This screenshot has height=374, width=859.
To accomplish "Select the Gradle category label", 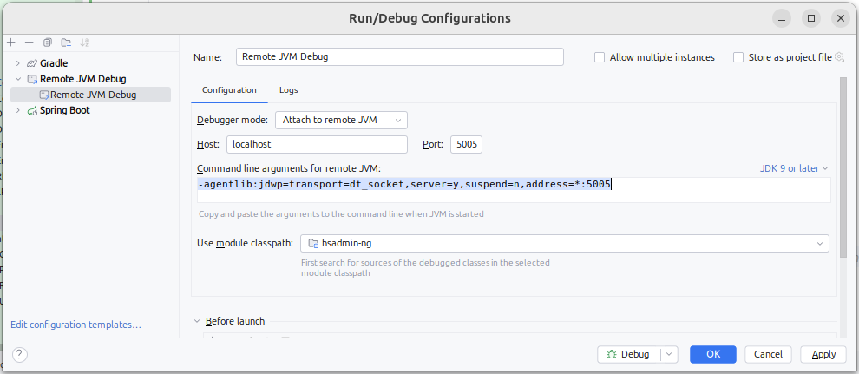I will tap(54, 63).
